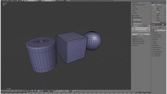This screenshot has width=167, height=94.
Task: Enable the All Object Origins checkbox
Action: [133, 22]
